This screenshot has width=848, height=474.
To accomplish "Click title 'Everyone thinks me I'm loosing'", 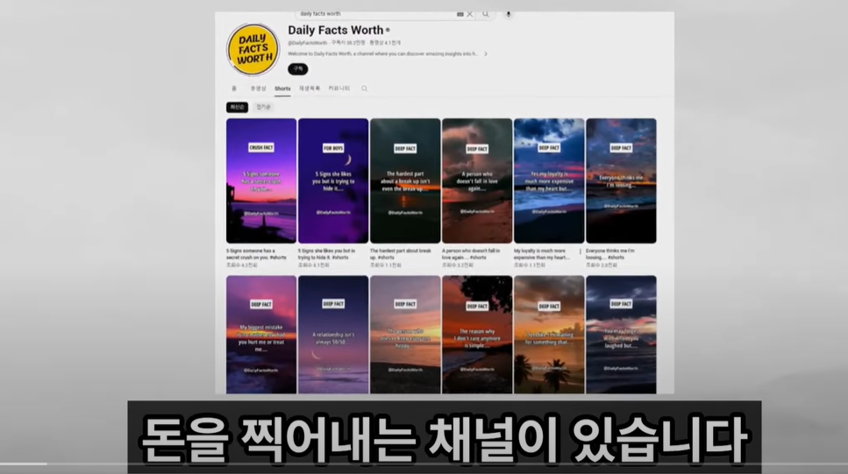I will click(x=610, y=254).
